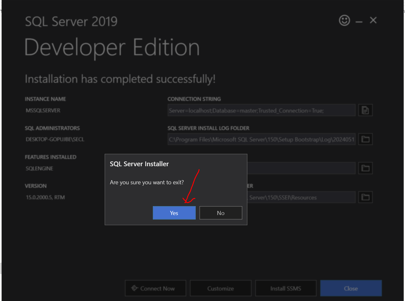The height and width of the screenshot is (301, 405).
Task: Click the INSTANCE NAME label
Action: pos(45,99)
